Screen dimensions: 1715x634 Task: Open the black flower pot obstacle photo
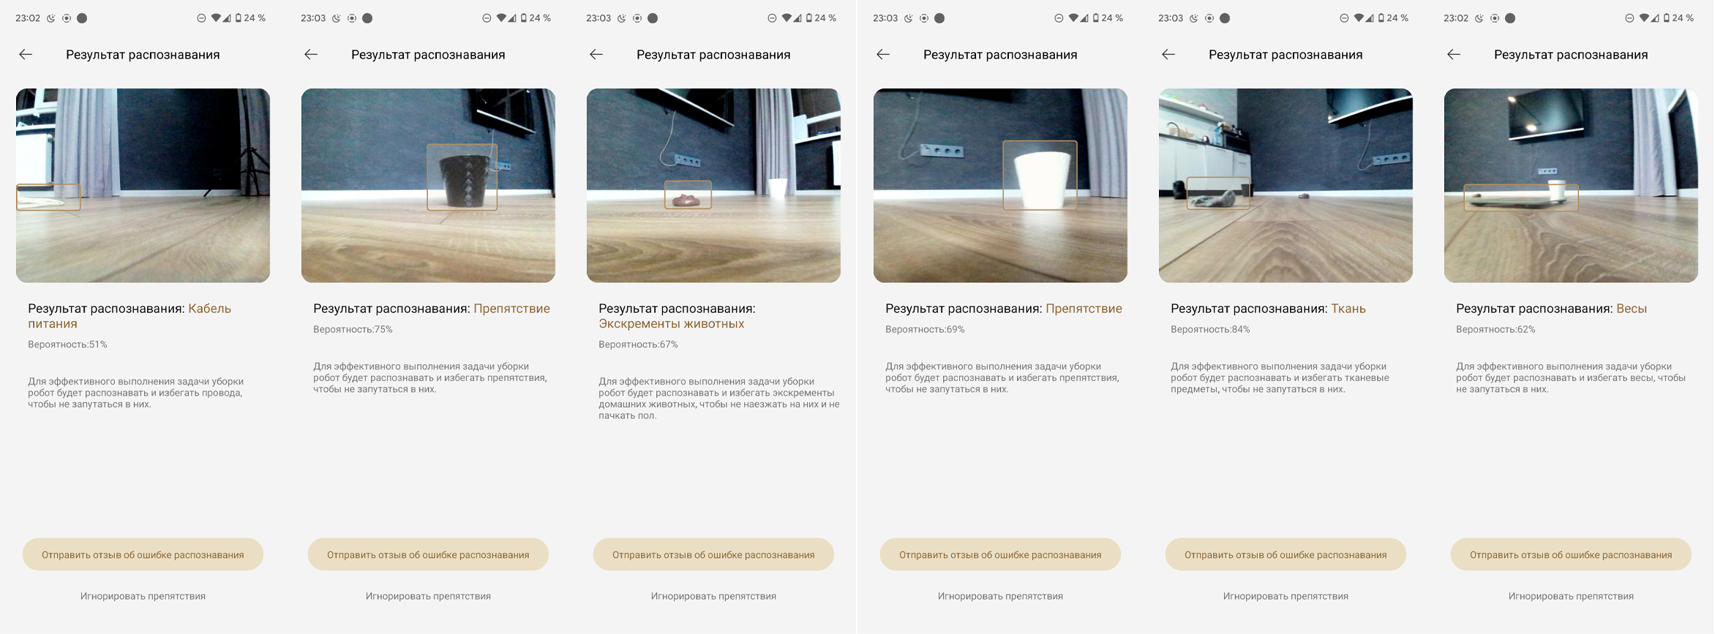coord(428,186)
